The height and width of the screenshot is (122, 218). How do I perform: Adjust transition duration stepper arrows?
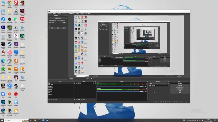coord(168,85)
